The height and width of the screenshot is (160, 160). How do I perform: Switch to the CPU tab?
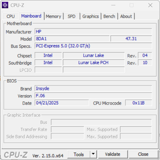point(11,16)
